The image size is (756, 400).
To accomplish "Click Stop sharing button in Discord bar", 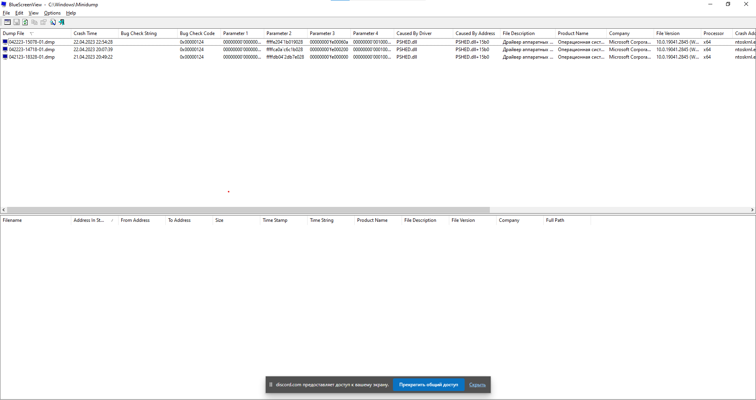I will tap(428, 385).
